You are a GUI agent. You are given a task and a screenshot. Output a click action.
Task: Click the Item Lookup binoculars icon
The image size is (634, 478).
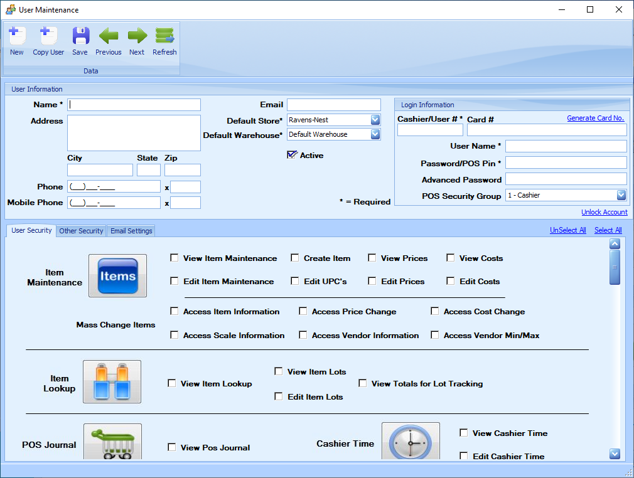(x=112, y=381)
